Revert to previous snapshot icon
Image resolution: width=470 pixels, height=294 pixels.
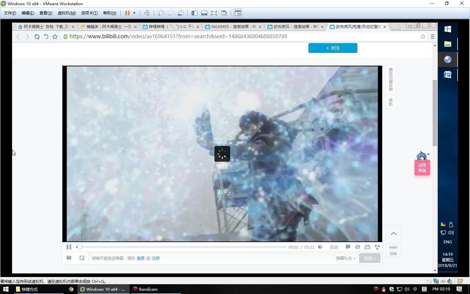171,13
